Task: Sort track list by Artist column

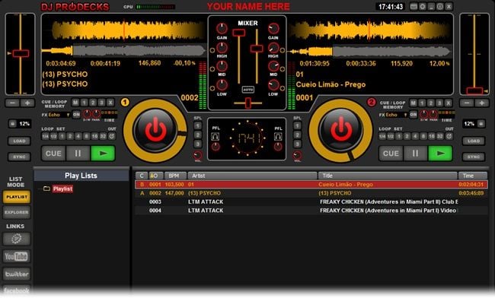Action: [x=252, y=176]
